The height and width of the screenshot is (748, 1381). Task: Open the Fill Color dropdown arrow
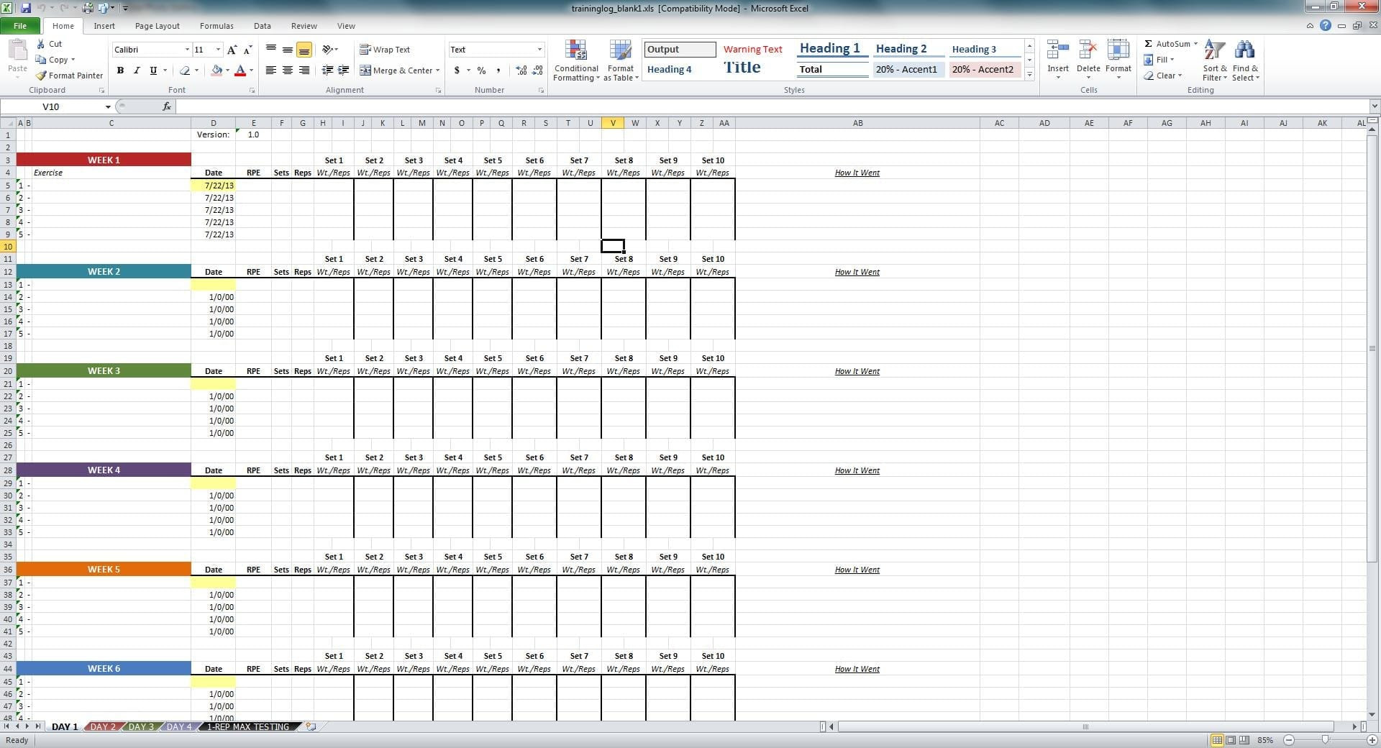pyautogui.click(x=226, y=70)
